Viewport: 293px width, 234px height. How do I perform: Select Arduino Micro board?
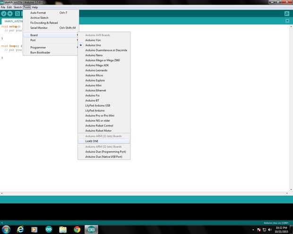tap(104, 75)
